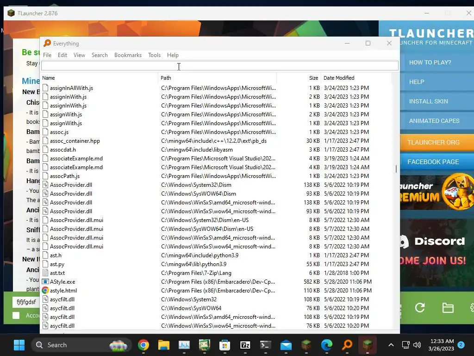The width and height of the screenshot is (474, 356).
Task: Click the Windows taskbar Search box
Action: 81,345
